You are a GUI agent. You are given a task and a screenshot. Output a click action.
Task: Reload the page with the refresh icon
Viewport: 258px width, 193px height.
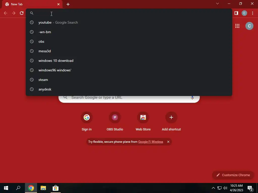coord(22,13)
